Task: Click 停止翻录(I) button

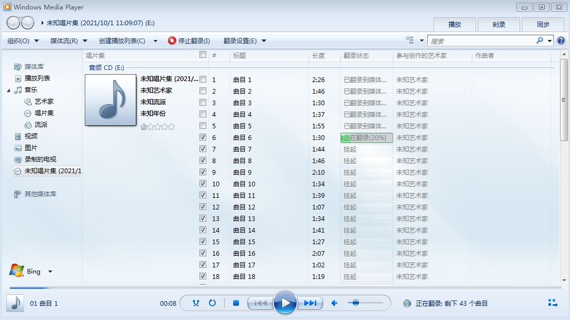Action: pyautogui.click(x=189, y=41)
